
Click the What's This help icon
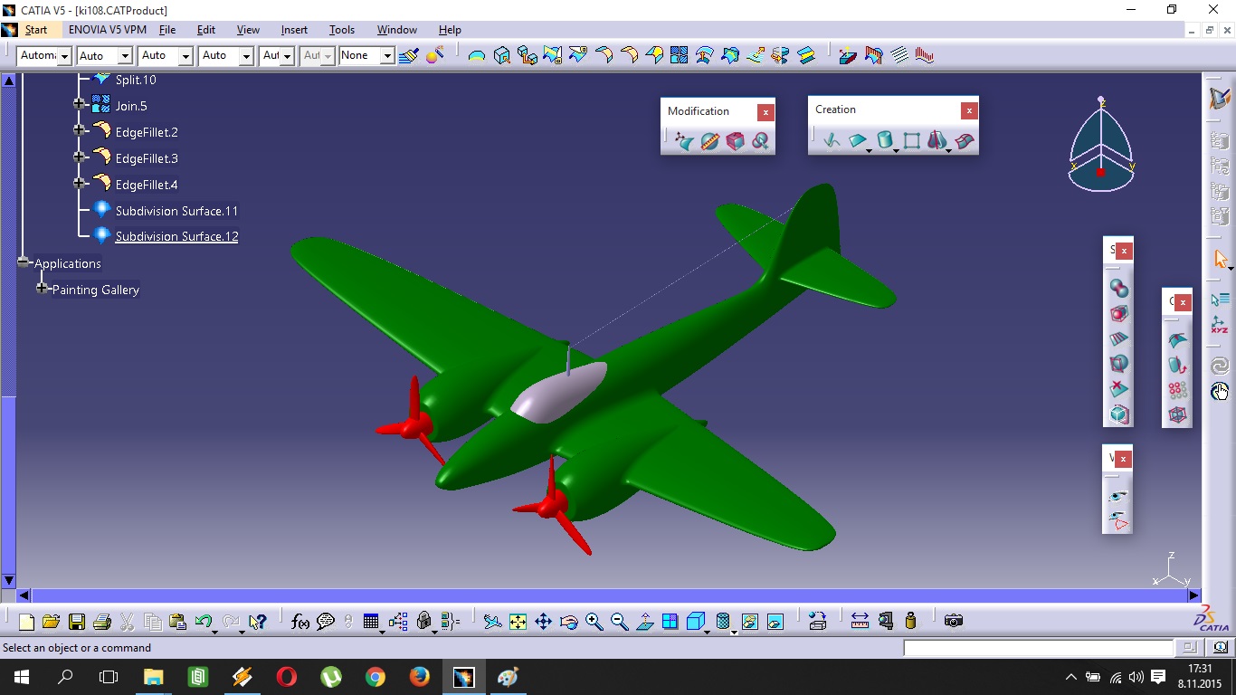coord(258,622)
